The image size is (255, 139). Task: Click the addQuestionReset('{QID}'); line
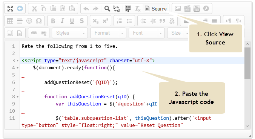pyautogui.click(x=81, y=82)
